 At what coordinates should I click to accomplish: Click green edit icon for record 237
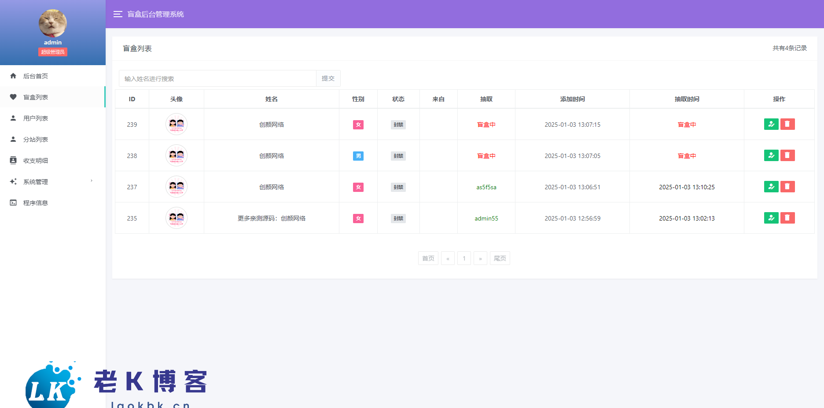771,187
